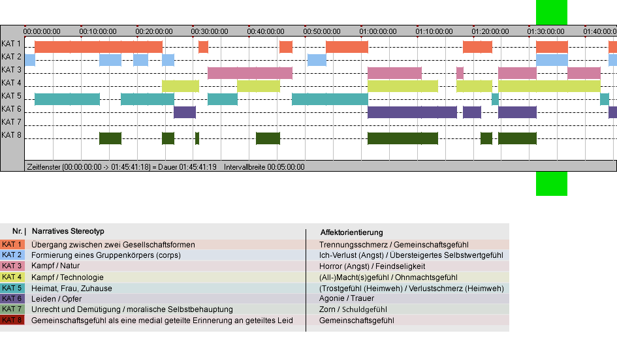Click the longest pink KAT 3 segment
Viewport: 617px width, 346px height.
click(x=250, y=73)
